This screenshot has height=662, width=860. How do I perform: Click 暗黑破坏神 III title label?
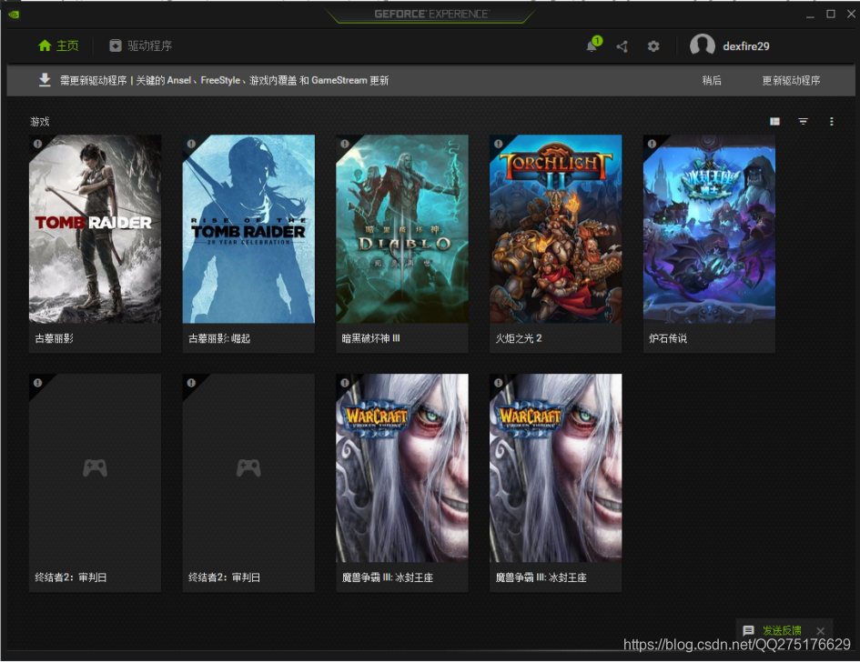[x=370, y=338]
